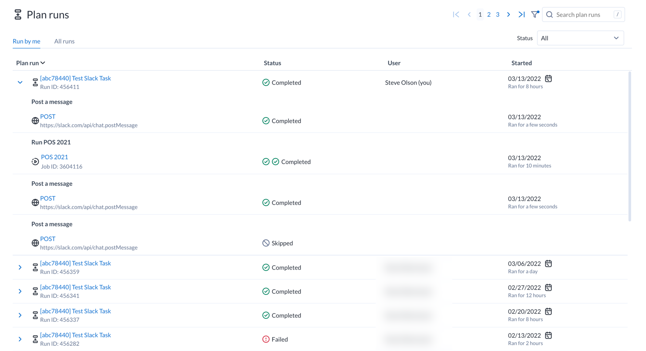Select the Run by me tab
Viewport: 646px width, 351px height.
point(27,41)
